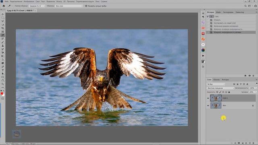Toggle lock image pixels brush icon
The height and width of the screenshot is (145, 258).
[220, 92]
